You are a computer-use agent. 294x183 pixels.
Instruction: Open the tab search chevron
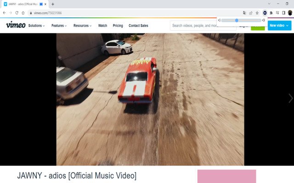(x=269, y=4)
